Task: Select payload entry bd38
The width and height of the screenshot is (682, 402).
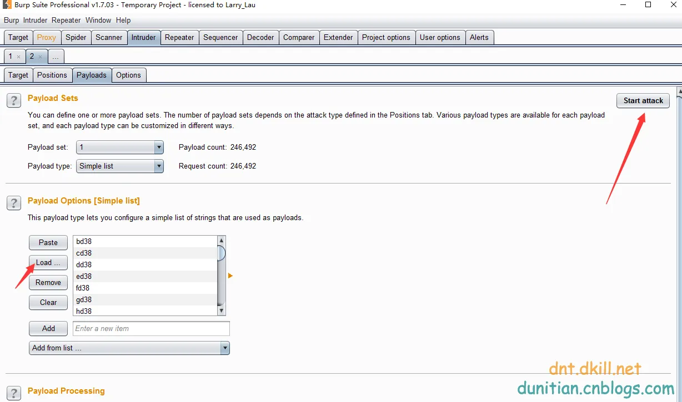Action: click(145, 242)
